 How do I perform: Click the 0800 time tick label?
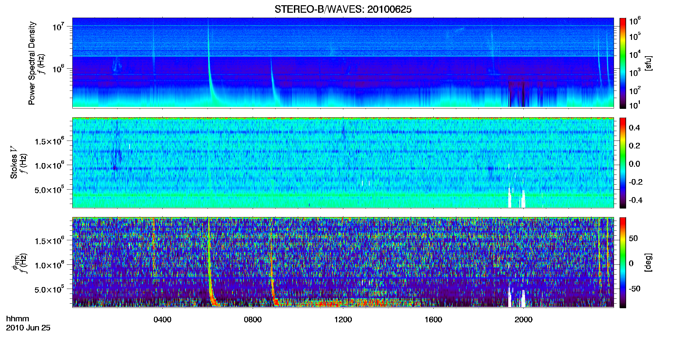(253, 320)
